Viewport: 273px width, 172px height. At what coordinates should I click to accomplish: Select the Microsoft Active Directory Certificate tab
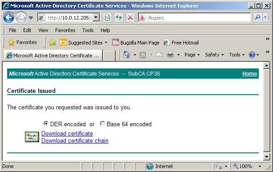pyautogui.click(x=53, y=56)
